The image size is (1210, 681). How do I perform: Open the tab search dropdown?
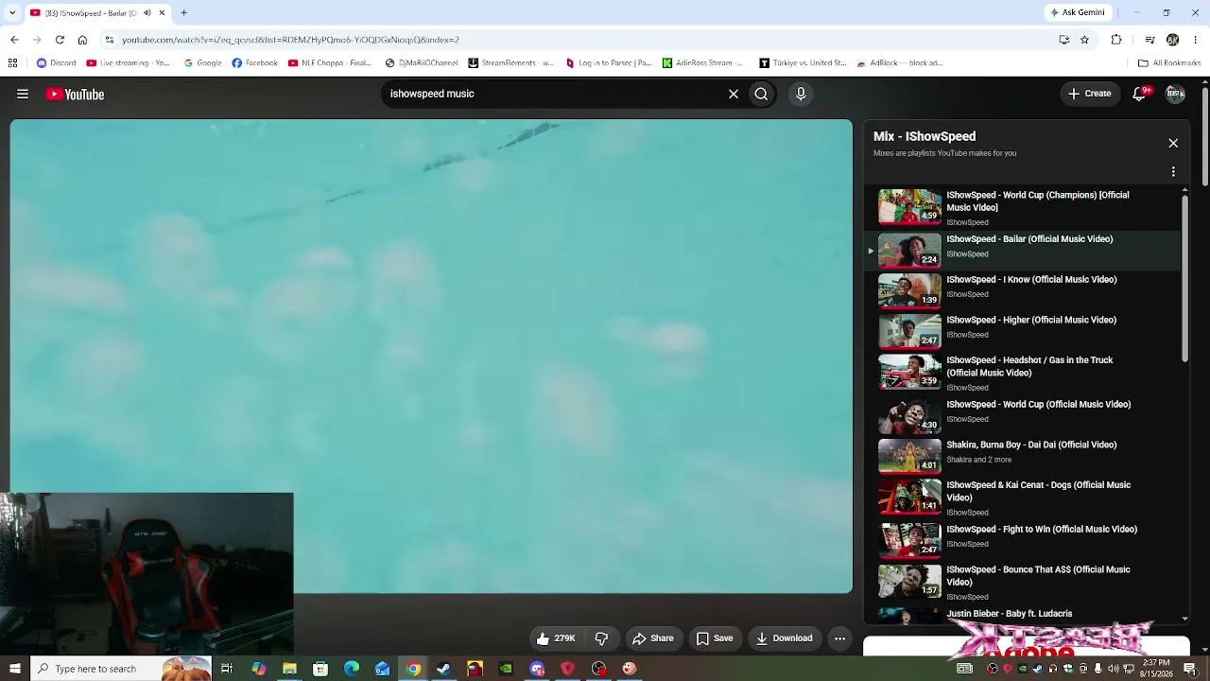12,13
